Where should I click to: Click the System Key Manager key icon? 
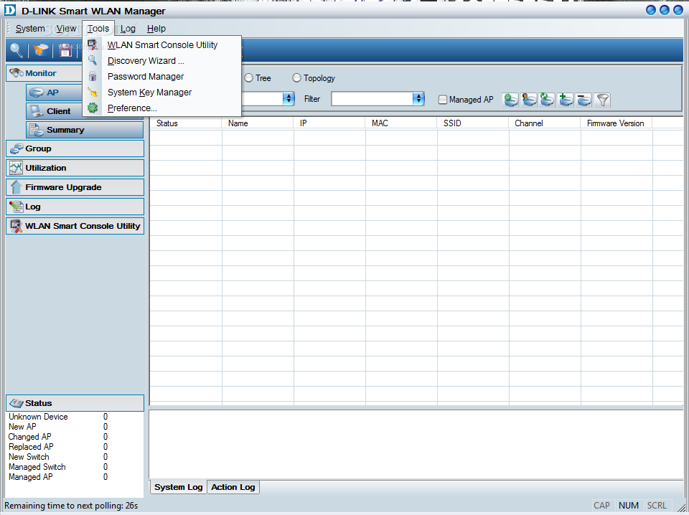(93, 93)
